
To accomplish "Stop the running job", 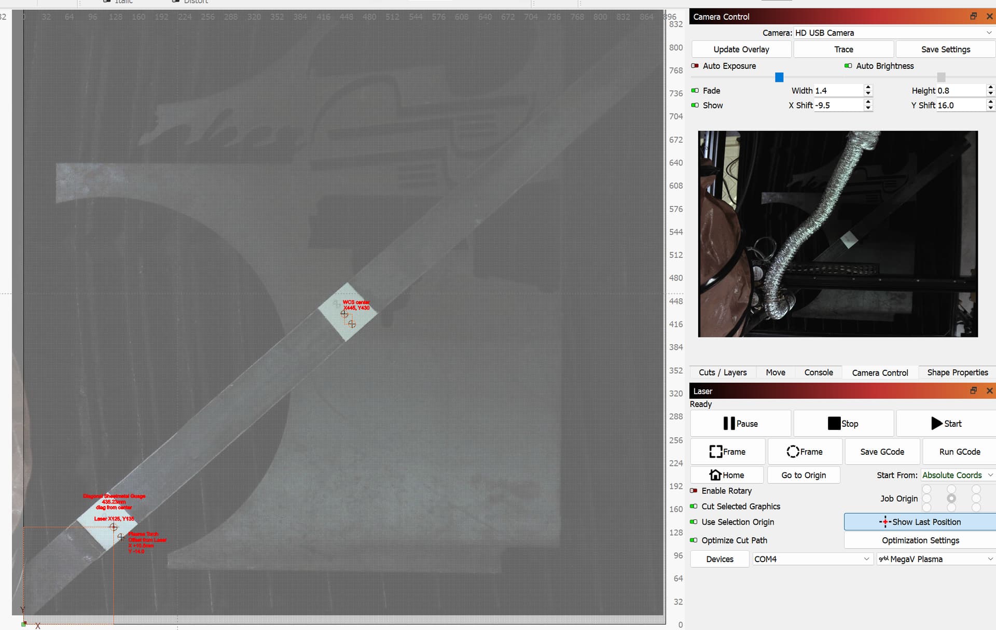I will coord(843,423).
